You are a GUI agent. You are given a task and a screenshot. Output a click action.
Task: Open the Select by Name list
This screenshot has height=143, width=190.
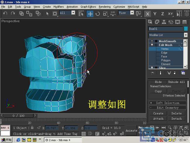pos(81,13)
